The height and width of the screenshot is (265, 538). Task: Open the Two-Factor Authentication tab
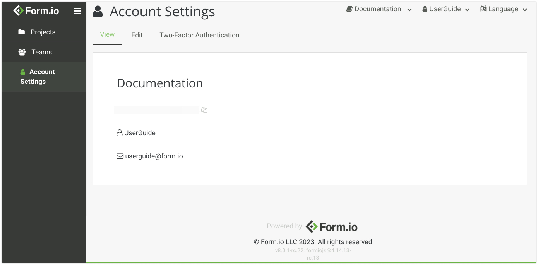[199, 35]
